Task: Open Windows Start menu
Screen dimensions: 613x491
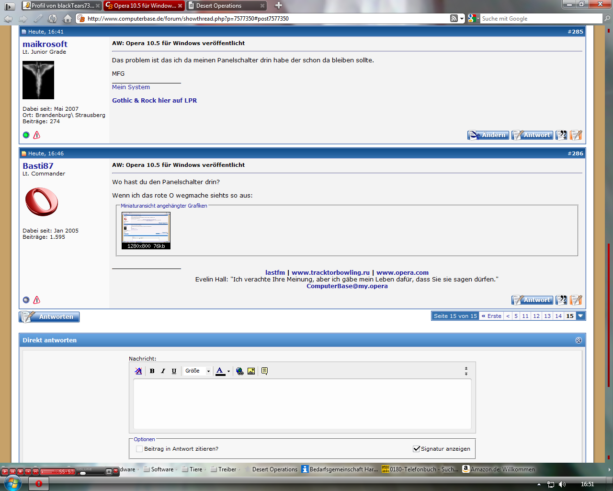Action: (12, 483)
